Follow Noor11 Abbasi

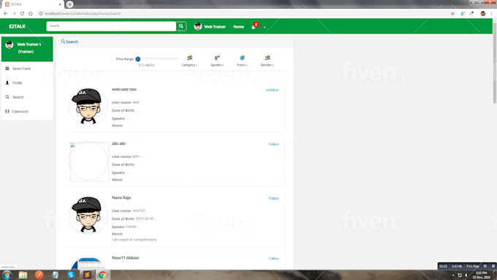[273, 259]
